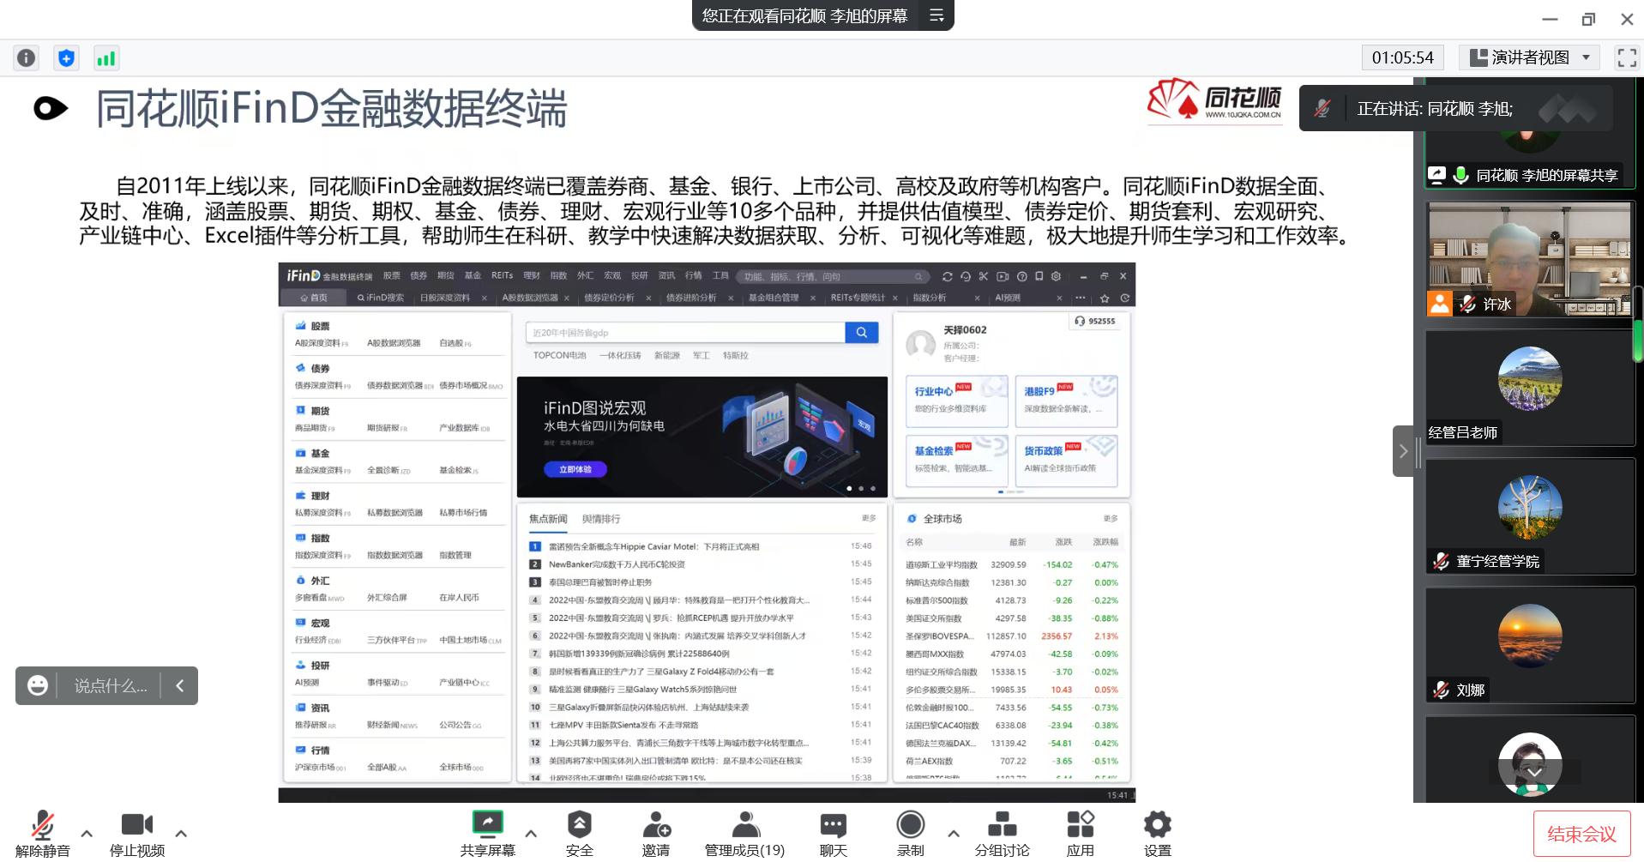Image resolution: width=1644 pixels, height=862 pixels.
Task: Open 演讲者视图 view dropdown
Action: (1530, 57)
